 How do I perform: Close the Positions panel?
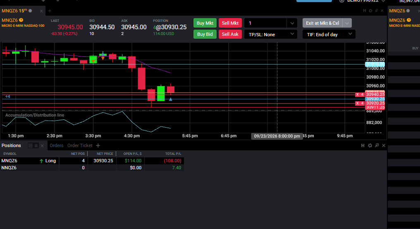coord(384,145)
